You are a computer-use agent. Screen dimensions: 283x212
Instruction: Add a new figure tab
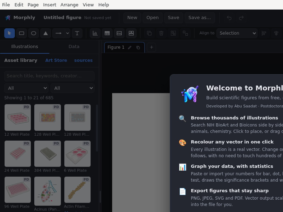[x=151, y=47]
